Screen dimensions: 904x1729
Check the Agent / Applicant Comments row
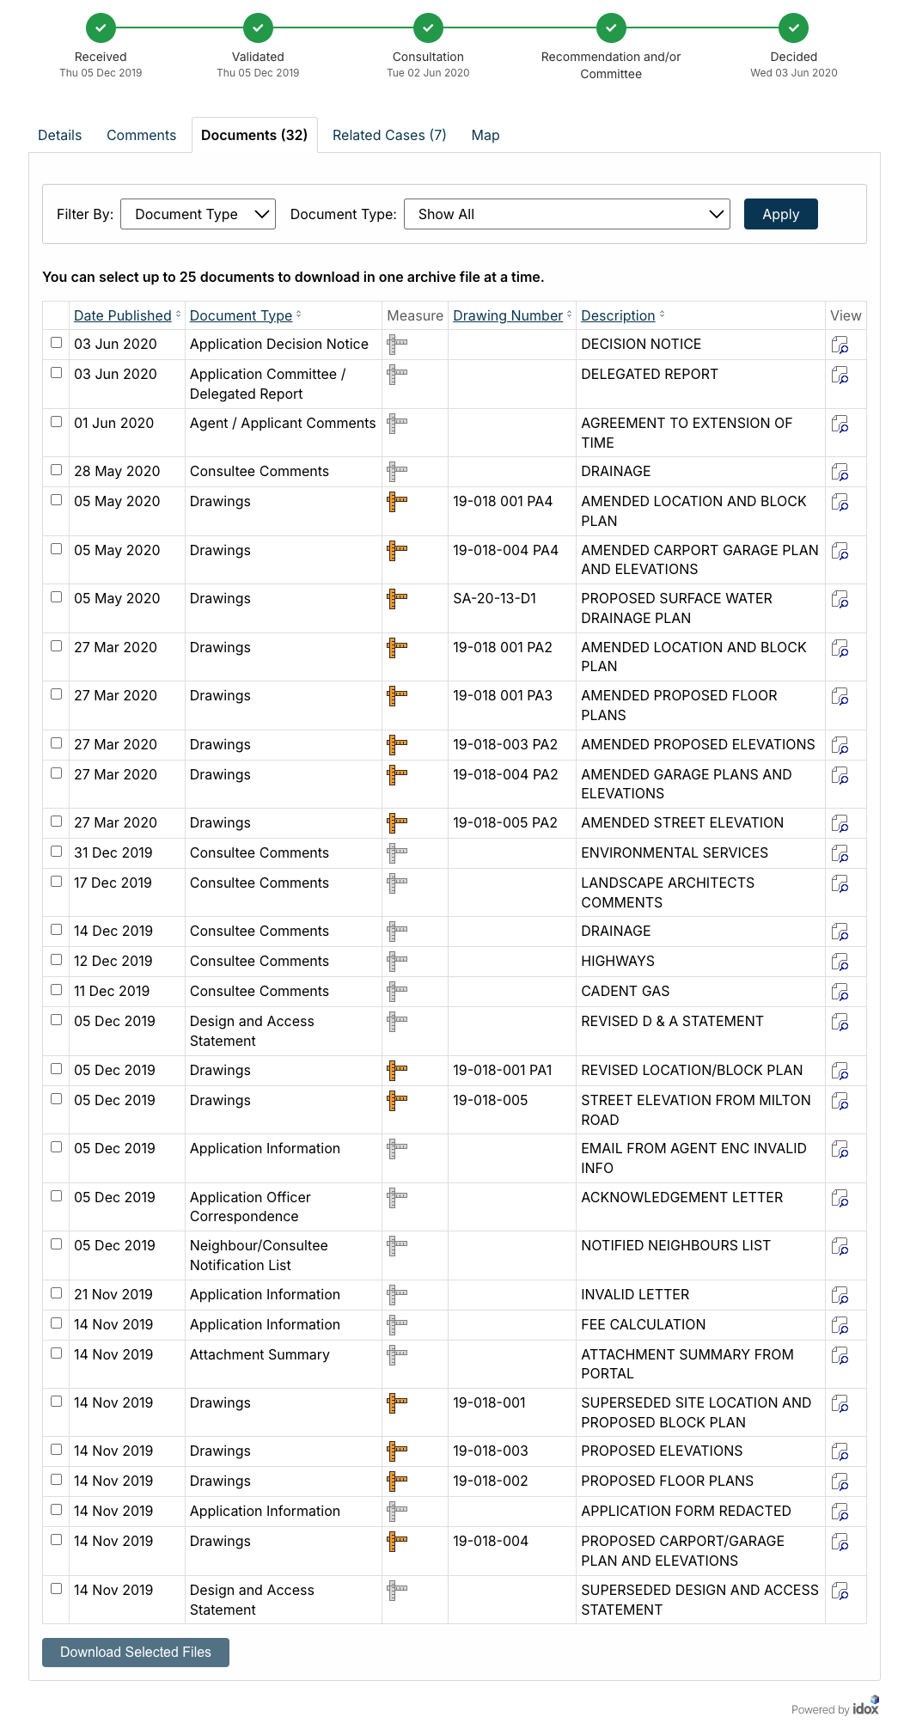[57, 422]
